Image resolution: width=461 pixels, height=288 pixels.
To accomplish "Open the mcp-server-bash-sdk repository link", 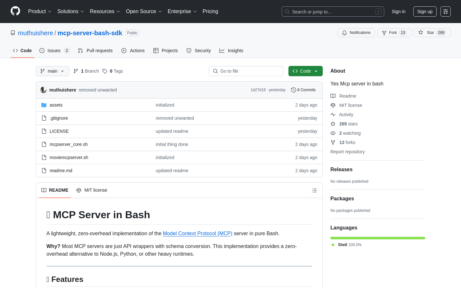I will [90, 33].
